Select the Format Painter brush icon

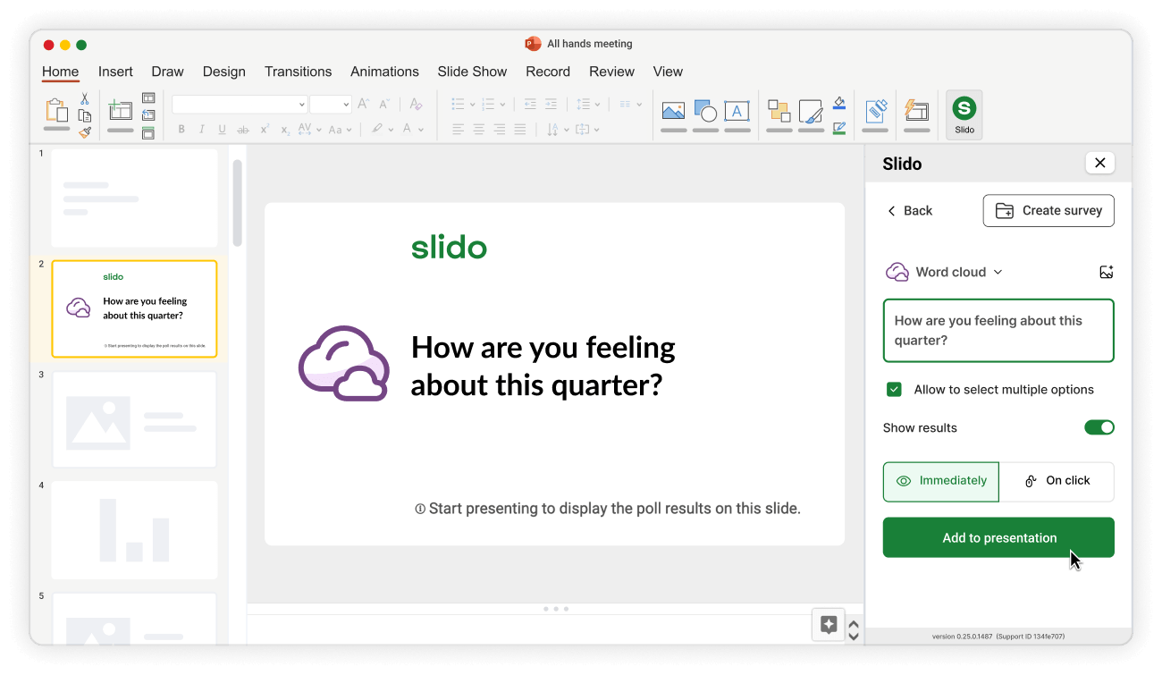click(85, 132)
